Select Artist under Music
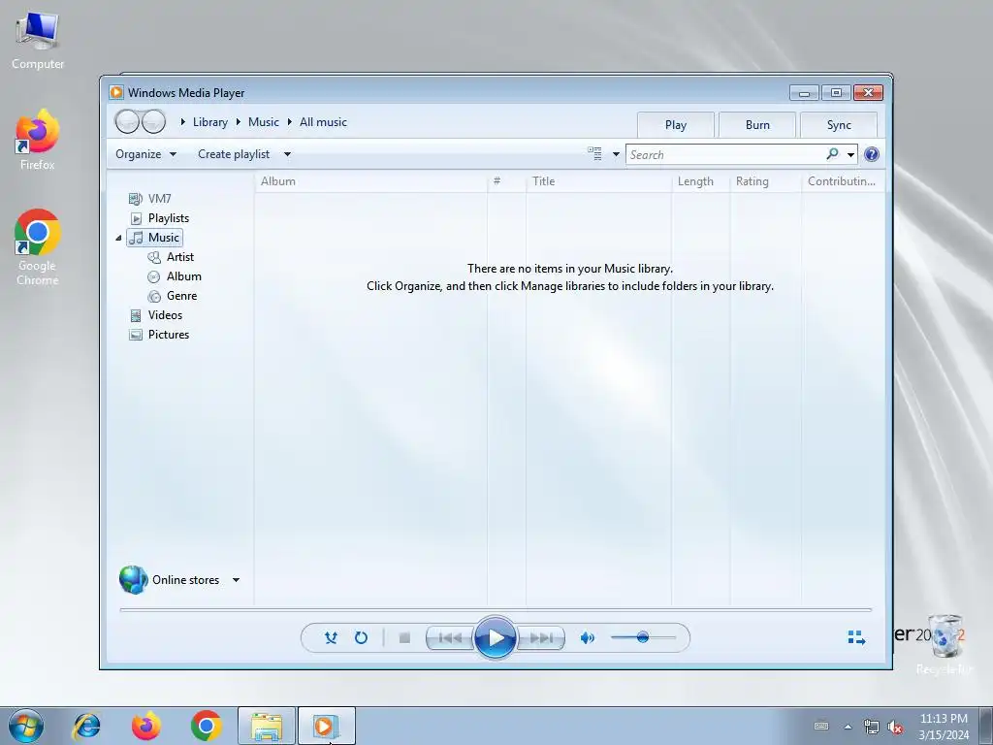This screenshot has width=993, height=745. [x=171, y=257]
